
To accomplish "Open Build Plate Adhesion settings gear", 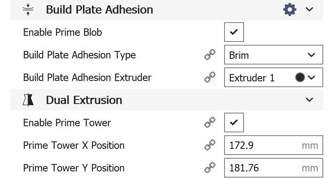I will coord(290,9).
